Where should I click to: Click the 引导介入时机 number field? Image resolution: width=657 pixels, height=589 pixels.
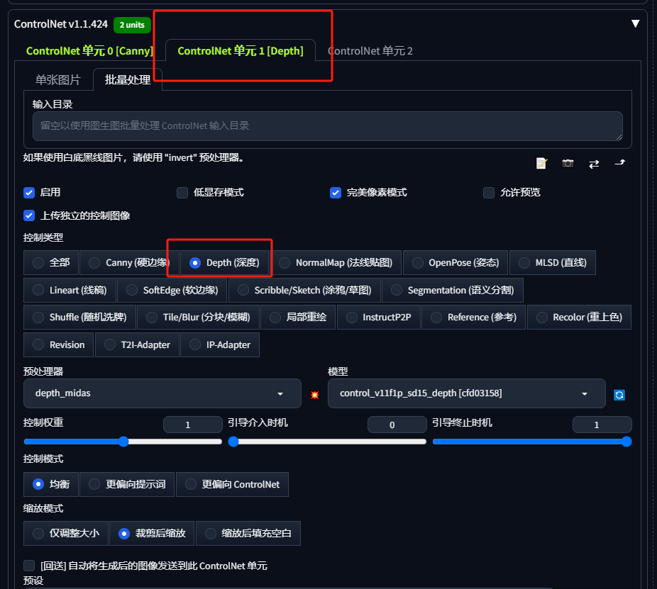click(x=397, y=425)
